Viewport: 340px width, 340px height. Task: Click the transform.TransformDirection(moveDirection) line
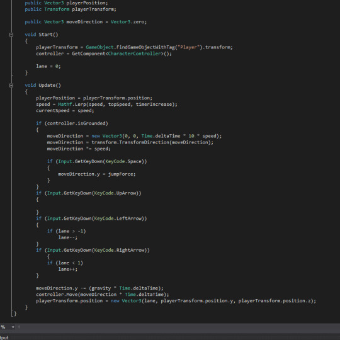tap(130, 142)
